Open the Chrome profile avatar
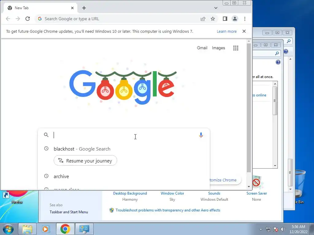314x235 pixels. tap(235, 19)
